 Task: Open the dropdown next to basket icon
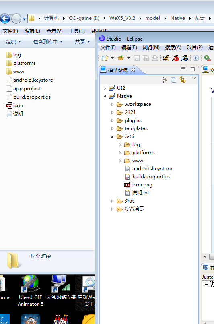pyautogui.click(x=128, y=58)
